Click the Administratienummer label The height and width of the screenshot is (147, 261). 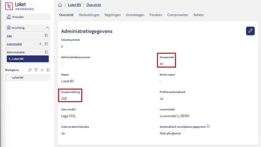point(75,57)
